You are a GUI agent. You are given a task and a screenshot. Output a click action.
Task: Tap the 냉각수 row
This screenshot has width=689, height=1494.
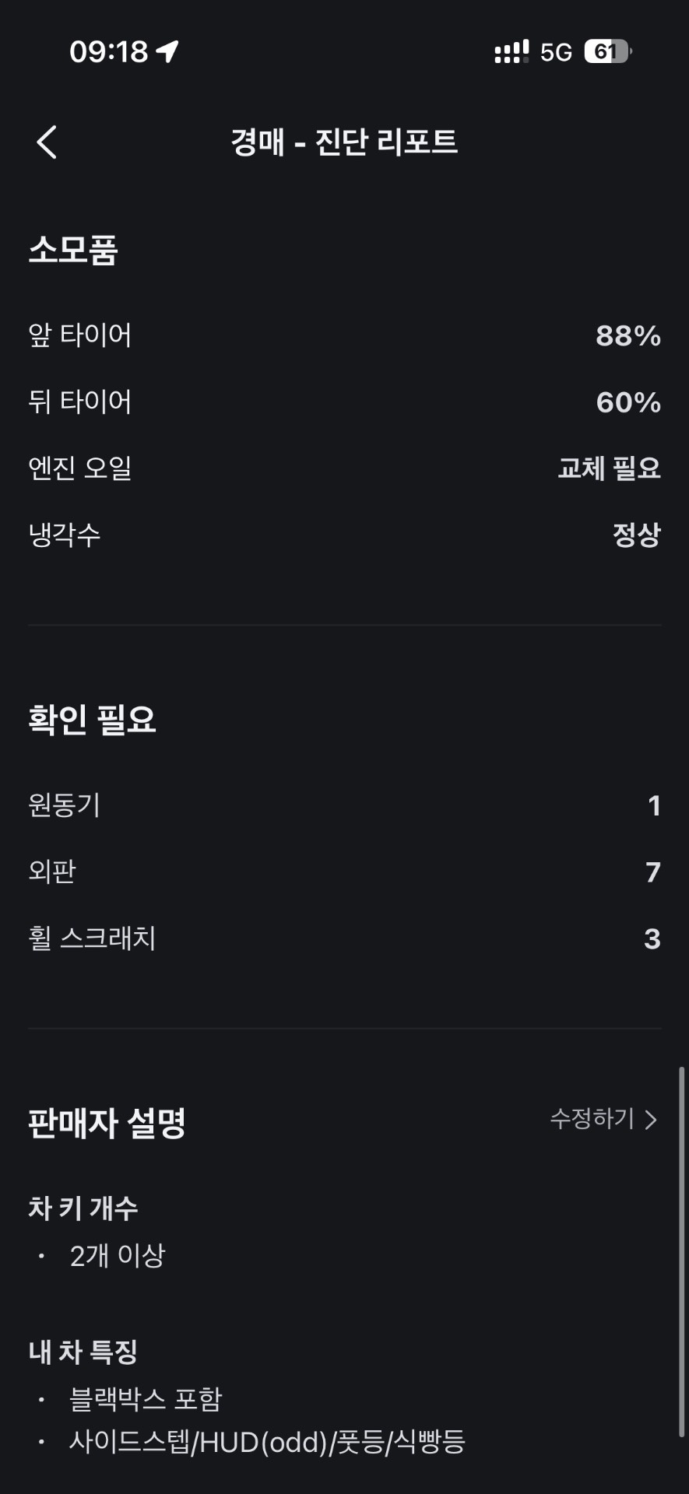click(344, 535)
